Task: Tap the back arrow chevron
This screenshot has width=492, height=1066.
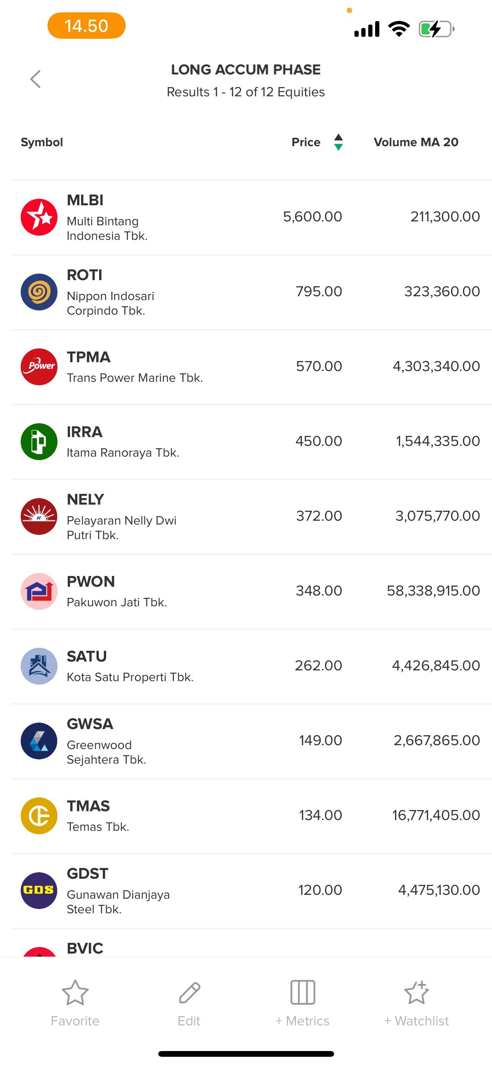Action: coord(36,79)
